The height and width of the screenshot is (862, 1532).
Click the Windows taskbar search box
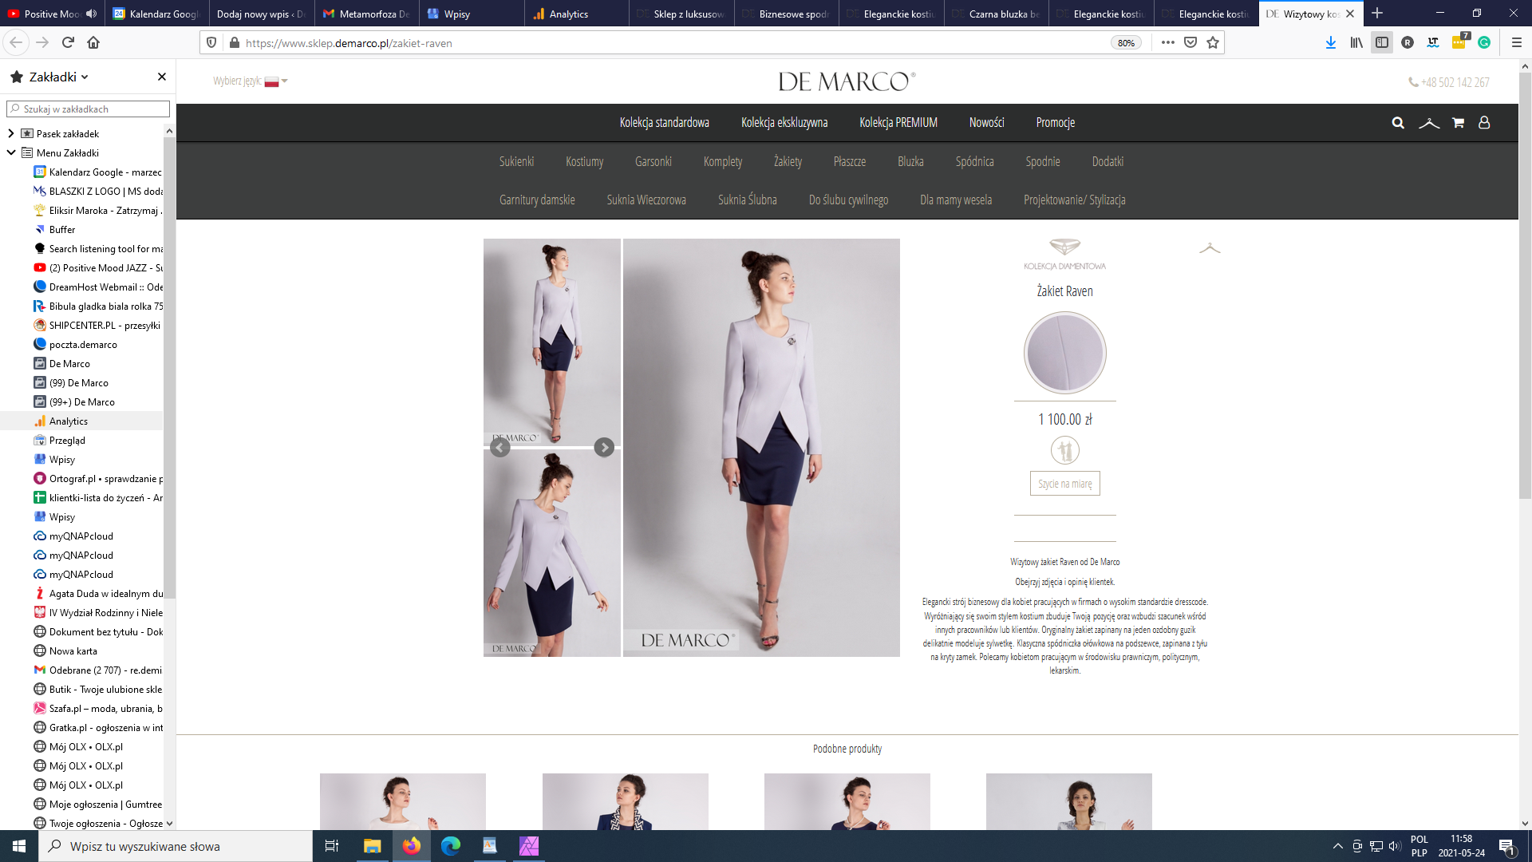176,846
